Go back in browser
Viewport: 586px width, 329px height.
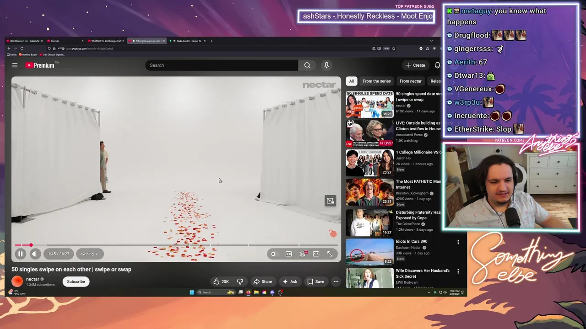tap(9, 48)
